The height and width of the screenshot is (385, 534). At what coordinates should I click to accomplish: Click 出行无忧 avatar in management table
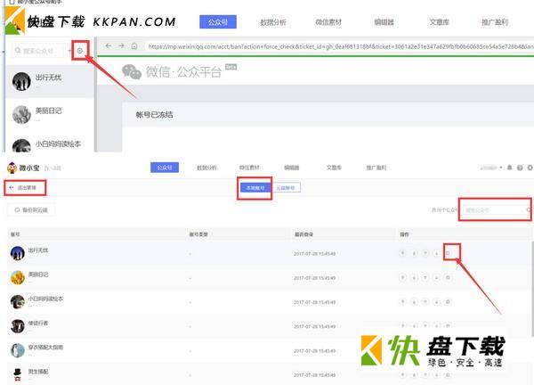click(18, 253)
